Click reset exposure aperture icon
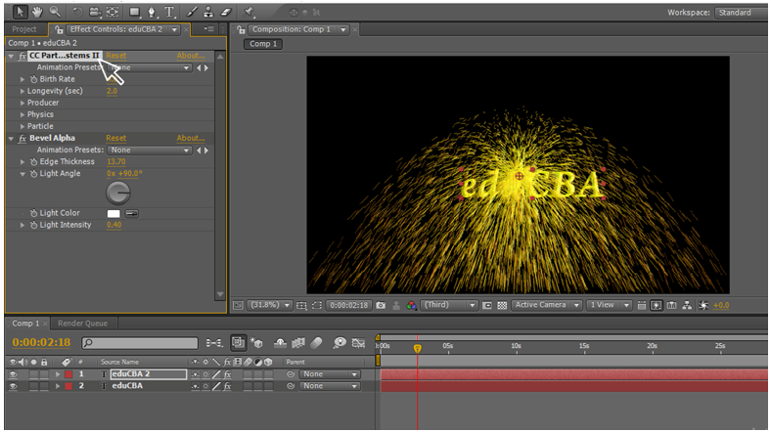771x432 pixels. tap(703, 305)
